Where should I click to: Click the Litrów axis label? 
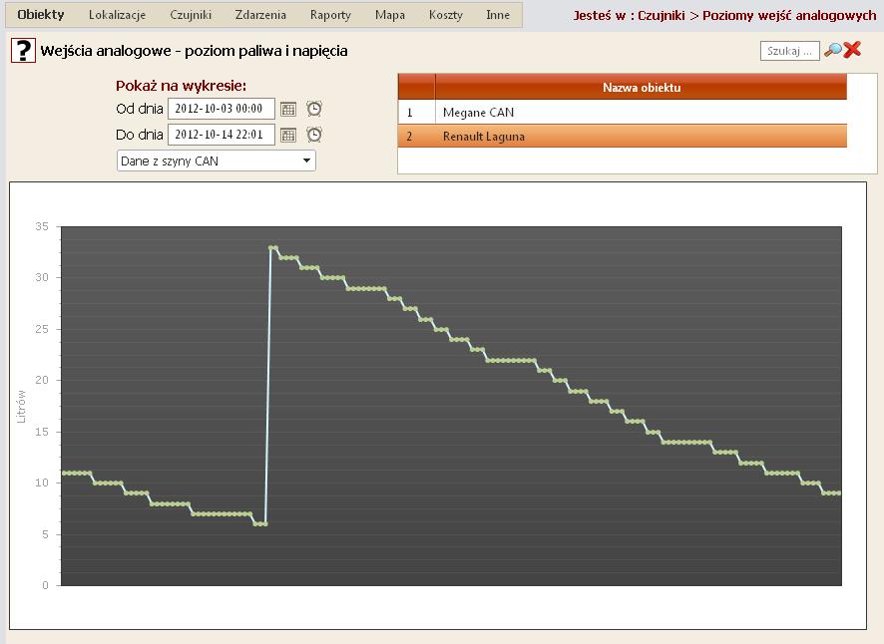(21, 406)
